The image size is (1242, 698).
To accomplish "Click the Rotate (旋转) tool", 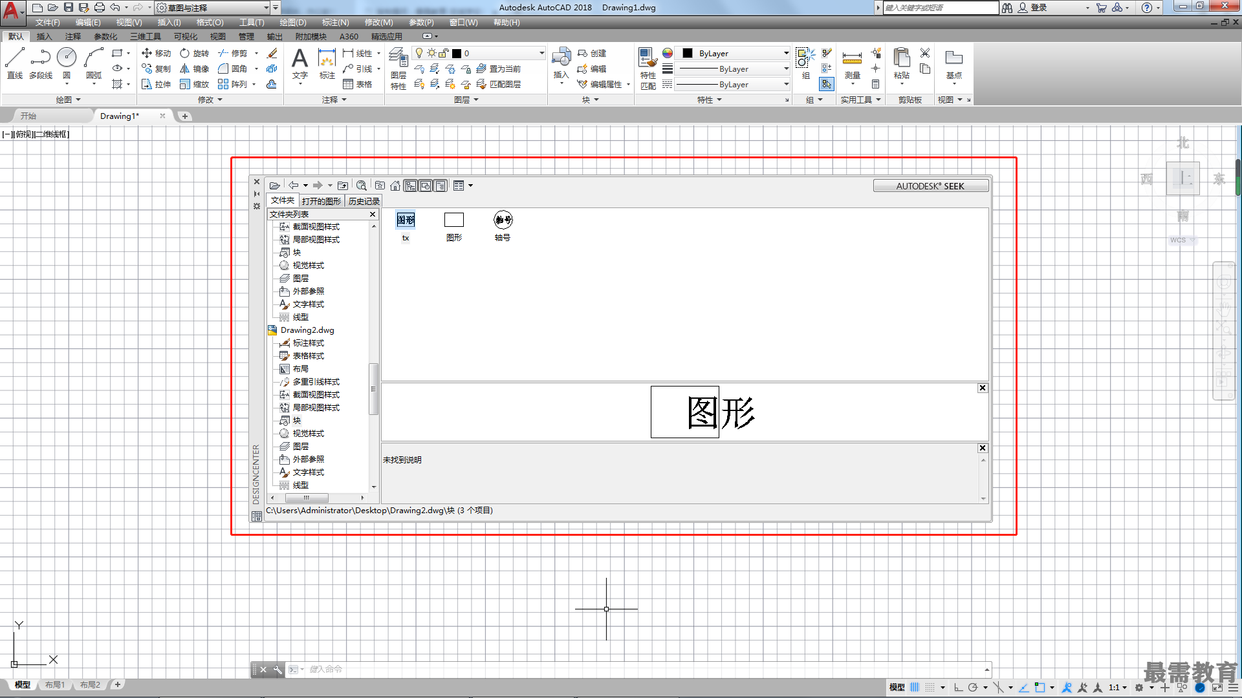I will [195, 53].
